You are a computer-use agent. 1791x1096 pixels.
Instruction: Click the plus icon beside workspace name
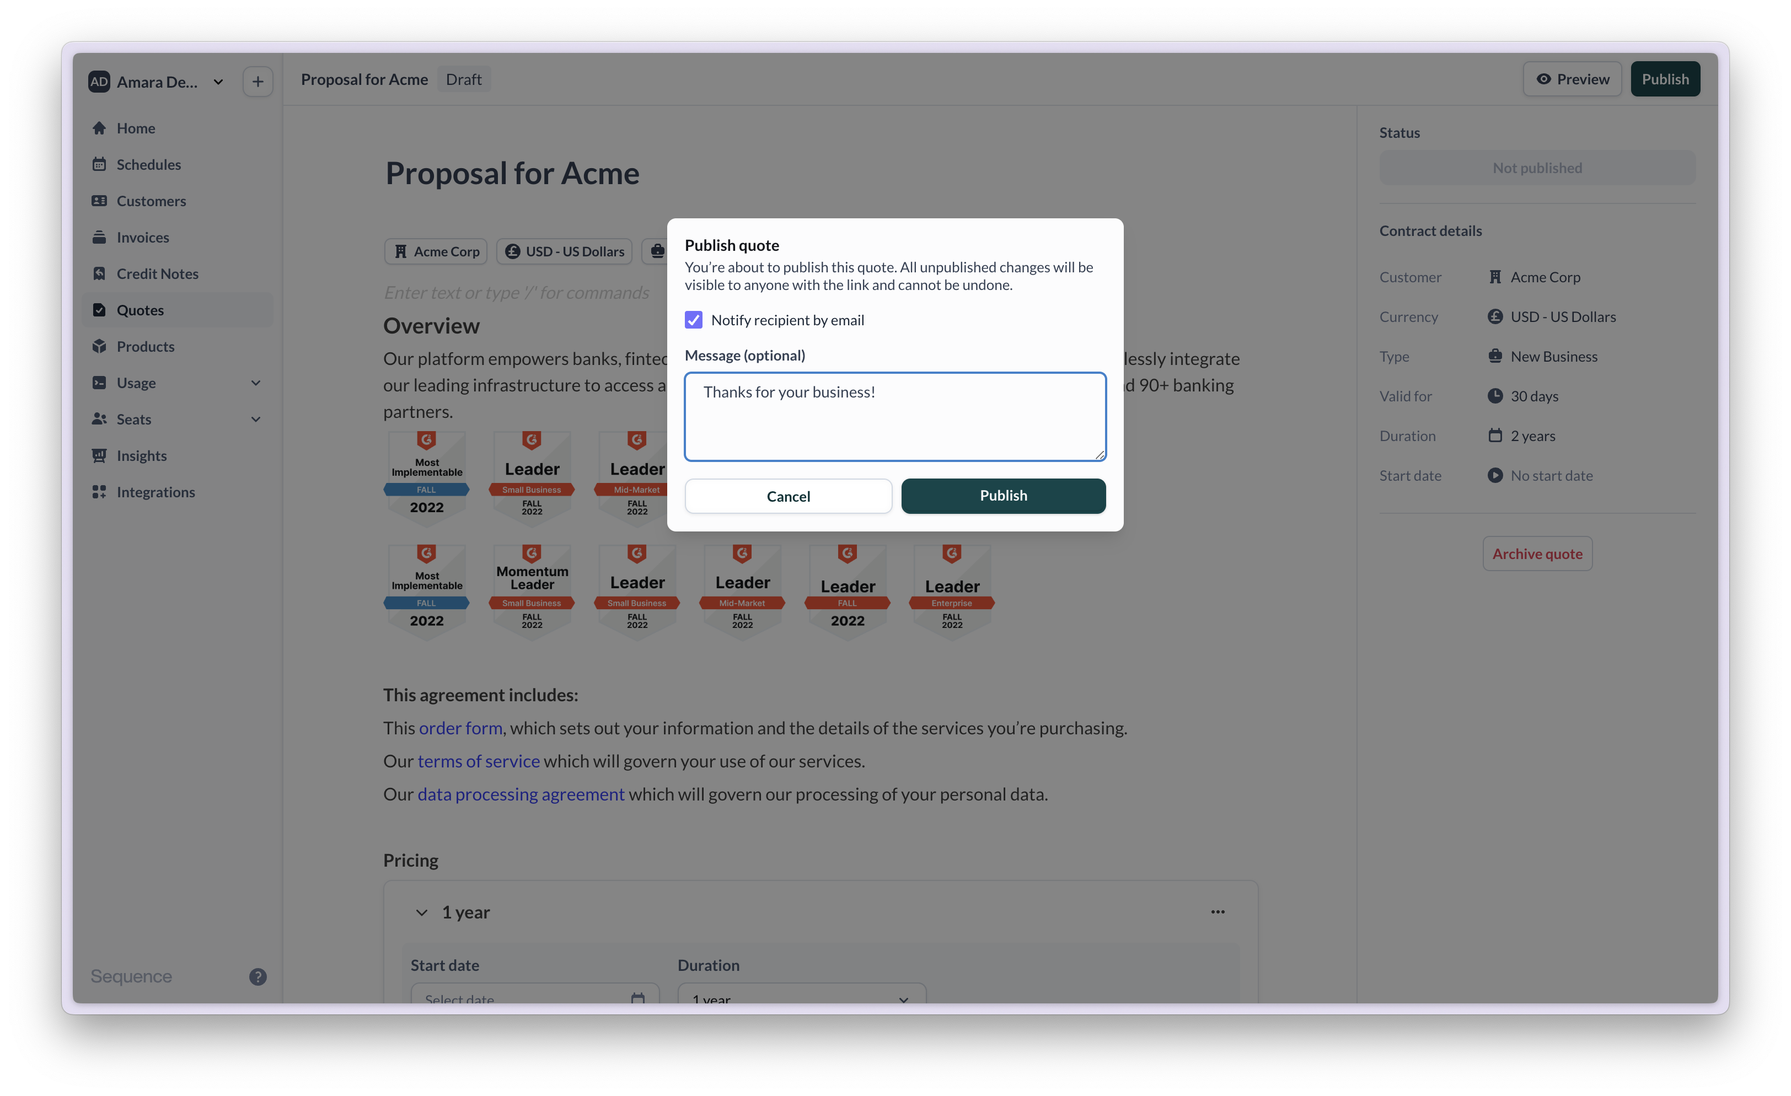(x=258, y=82)
